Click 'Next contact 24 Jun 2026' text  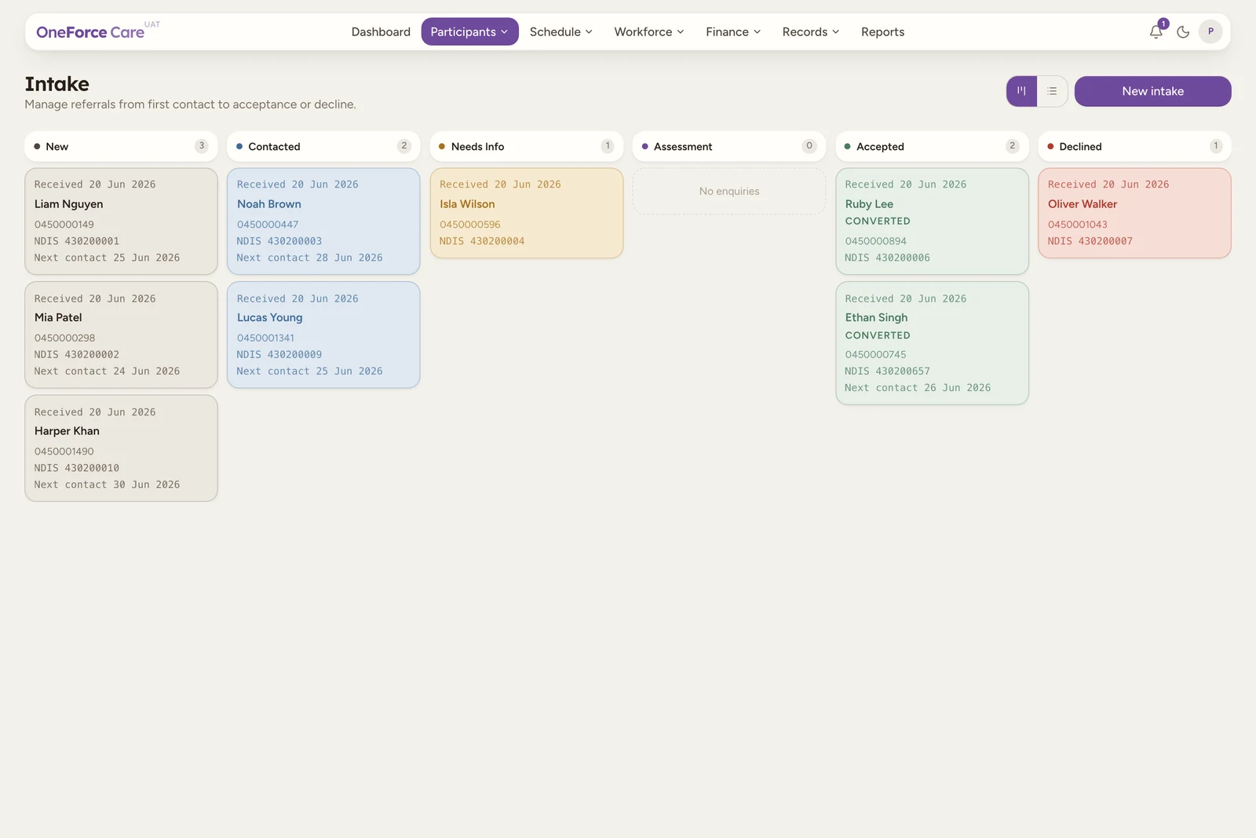(x=107, y=371)
